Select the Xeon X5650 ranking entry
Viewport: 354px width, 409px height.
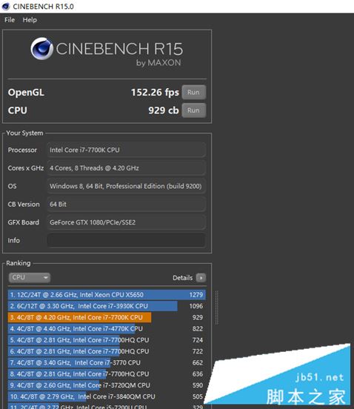[x=107, y=295]
